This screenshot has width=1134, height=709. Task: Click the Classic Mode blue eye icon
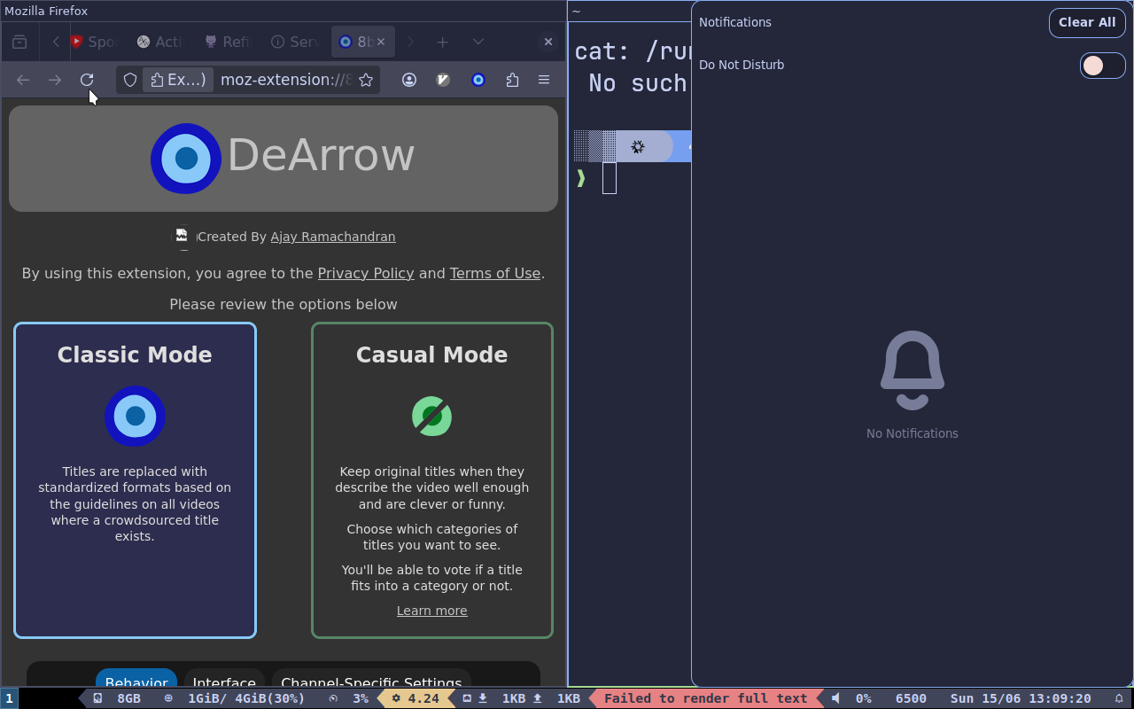(x=135, y=416)
